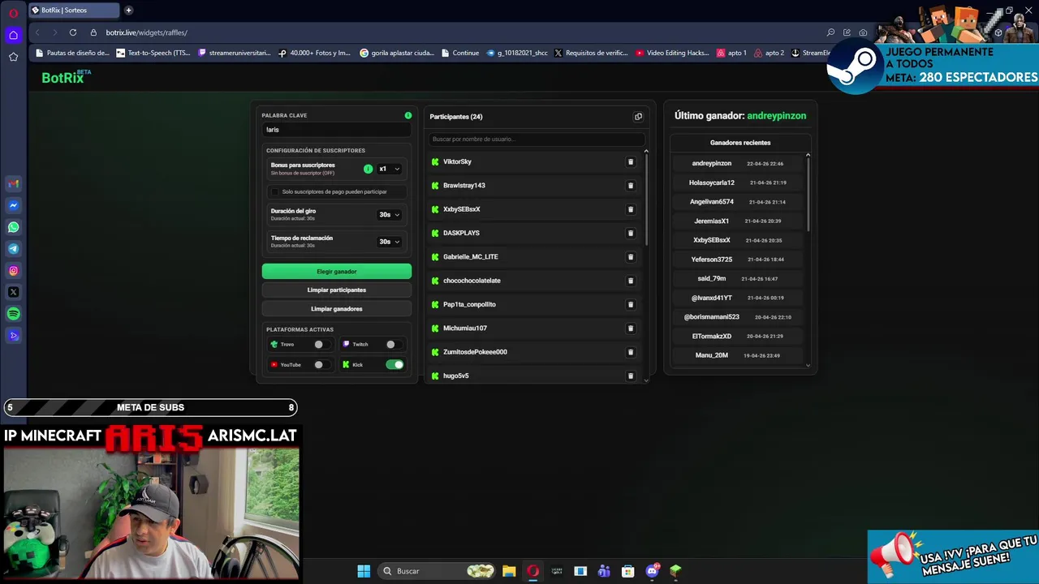Screen dimensions: 1039x584
Task: Open Opera menu logo
Action: point(14,14)
